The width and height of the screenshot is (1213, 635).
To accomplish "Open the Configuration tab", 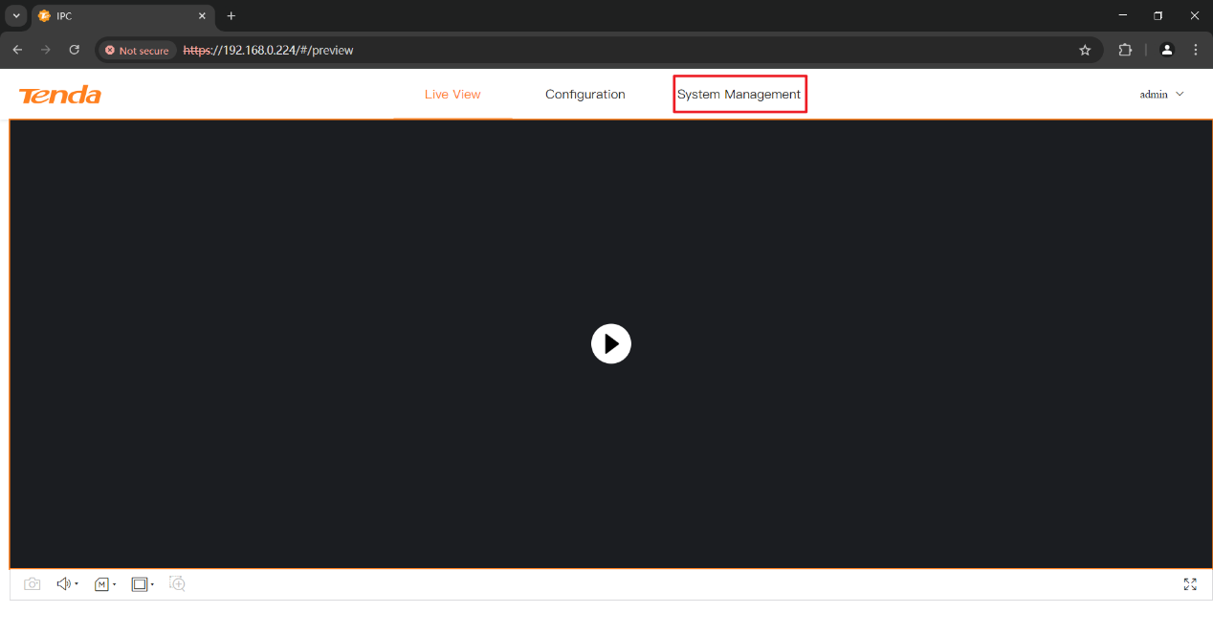I will click(584, 95).
